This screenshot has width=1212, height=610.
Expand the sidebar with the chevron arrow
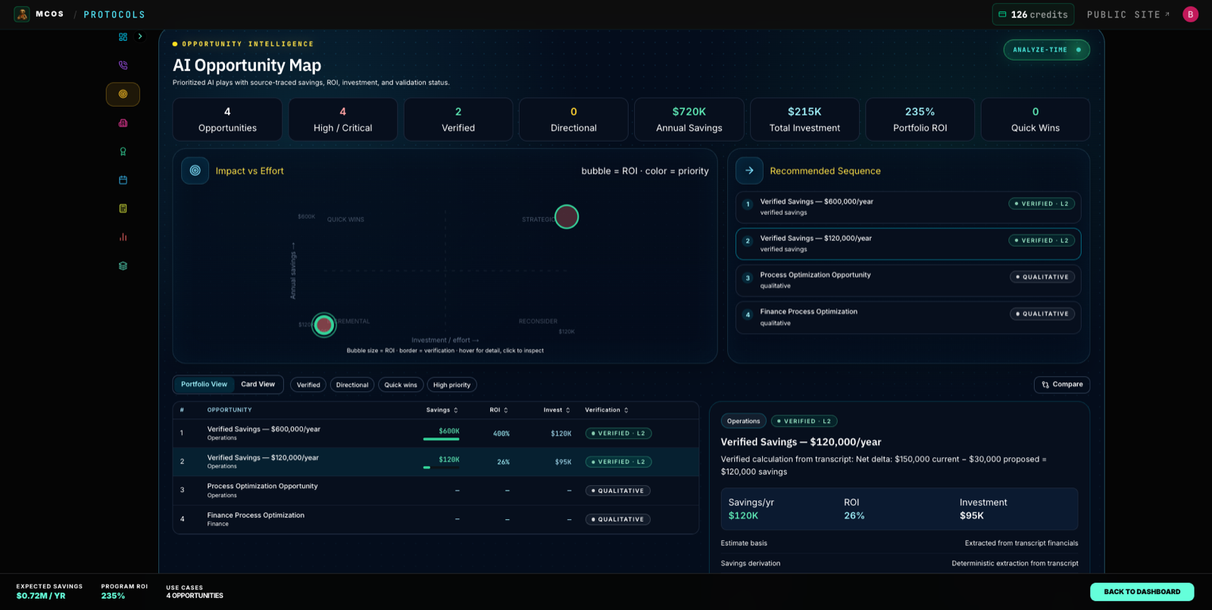(x=140, y=36)
